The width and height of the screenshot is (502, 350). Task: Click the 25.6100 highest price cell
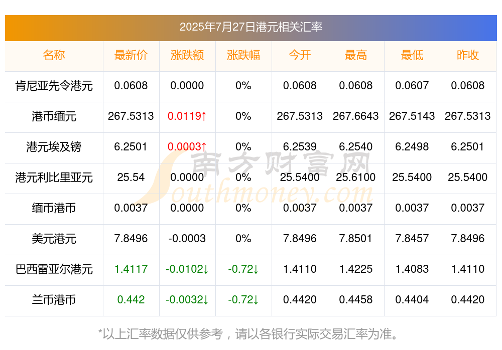[x=356, y=177]
